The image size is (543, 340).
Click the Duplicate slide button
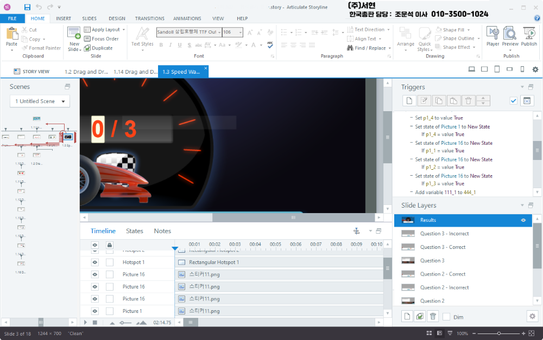click(x=98, y=48)
